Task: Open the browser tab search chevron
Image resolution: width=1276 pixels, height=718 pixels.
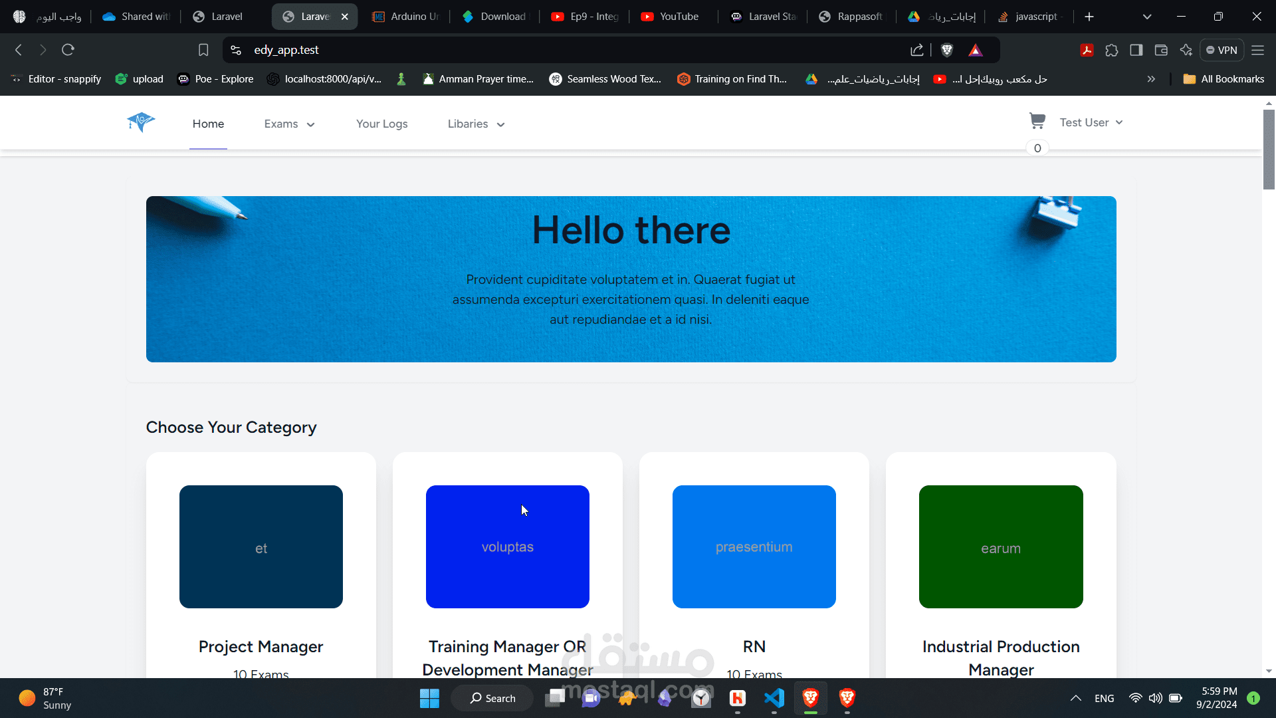Action: tap(1147, 16)
